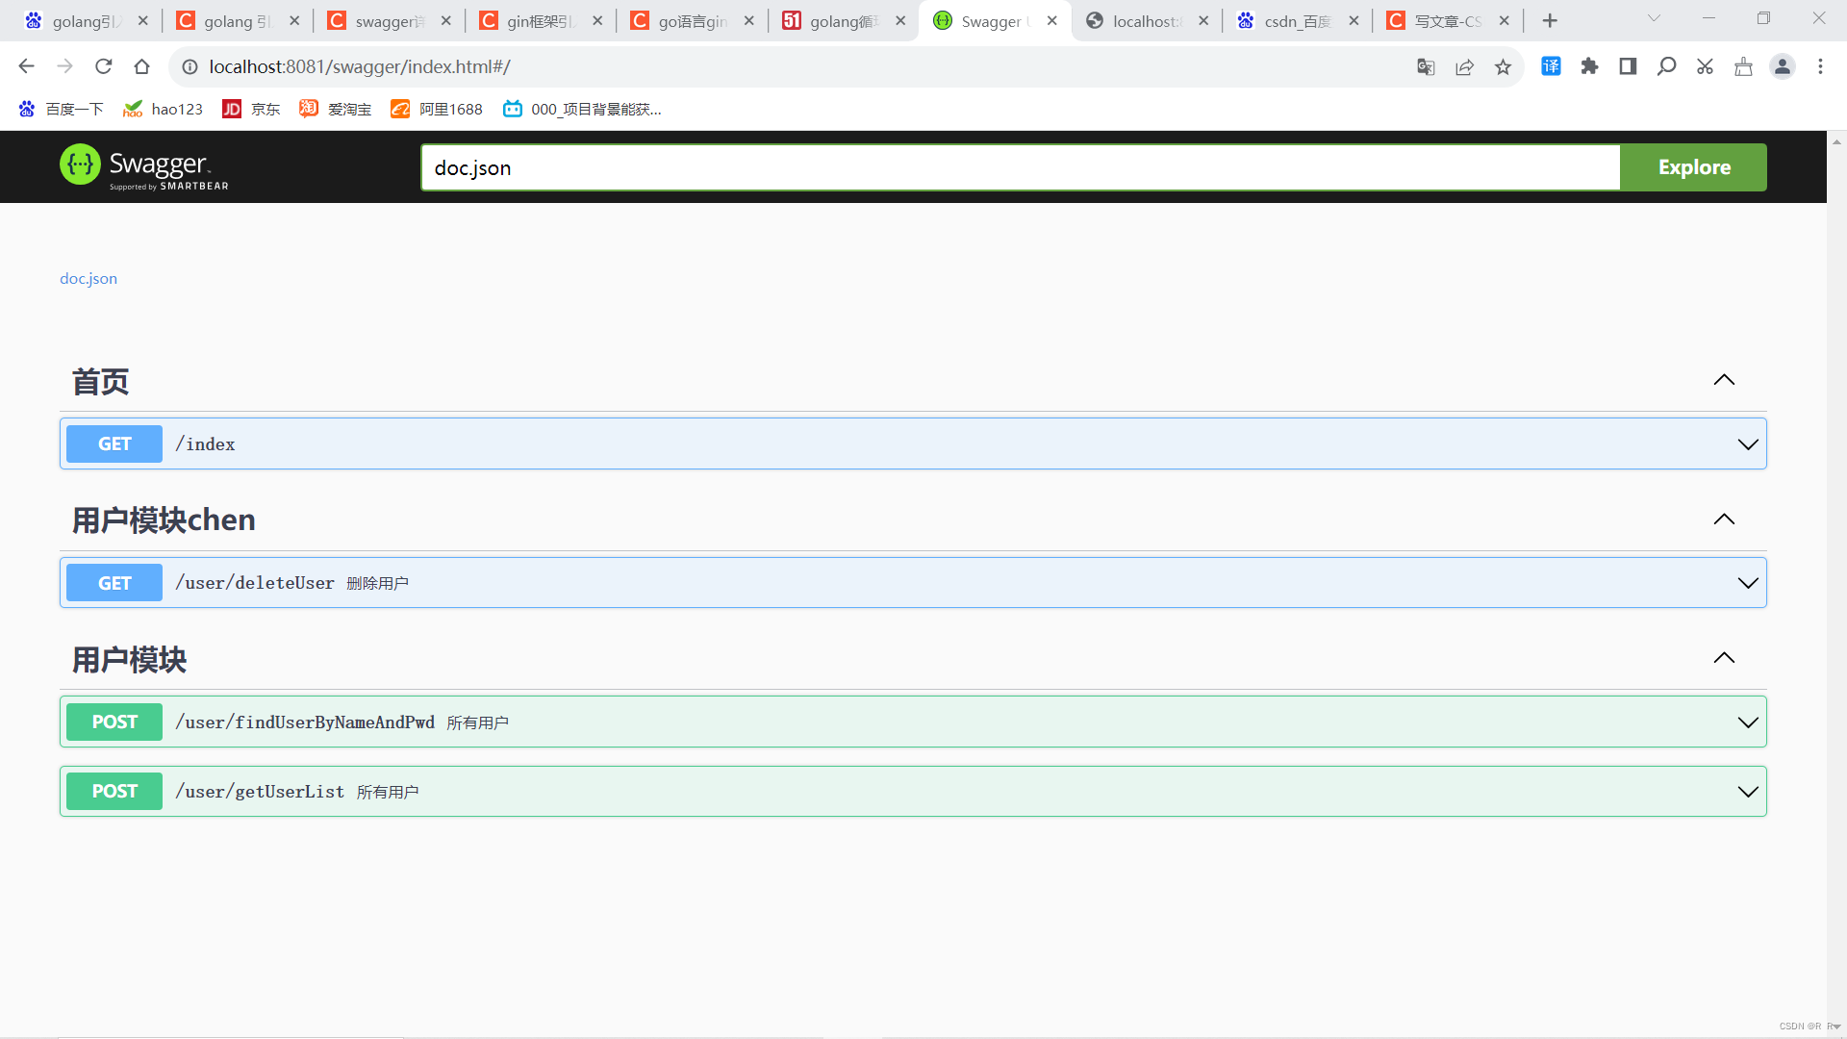The width and height of the screenshot is (1847, 1039).
Task: Switch to the localhost browser tab
Action: pos(1145,21)
